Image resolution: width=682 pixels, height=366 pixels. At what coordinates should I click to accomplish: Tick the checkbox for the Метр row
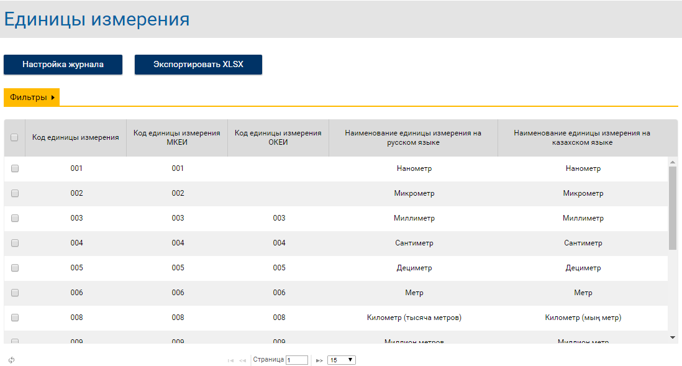pos(15,293)
